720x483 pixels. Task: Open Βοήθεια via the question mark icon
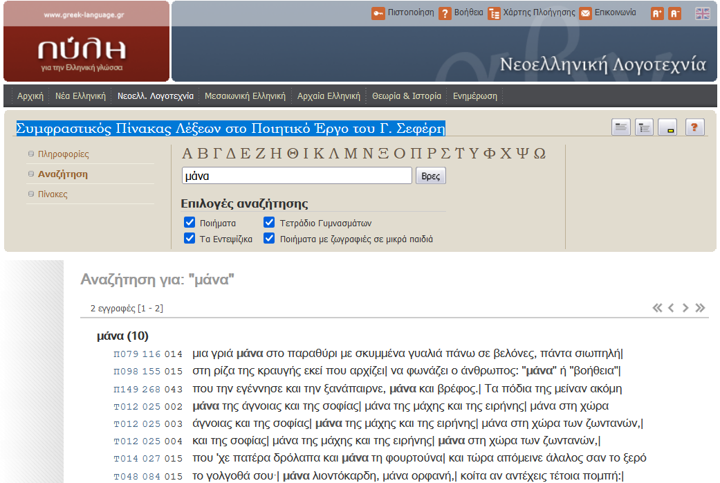(445, 13)
